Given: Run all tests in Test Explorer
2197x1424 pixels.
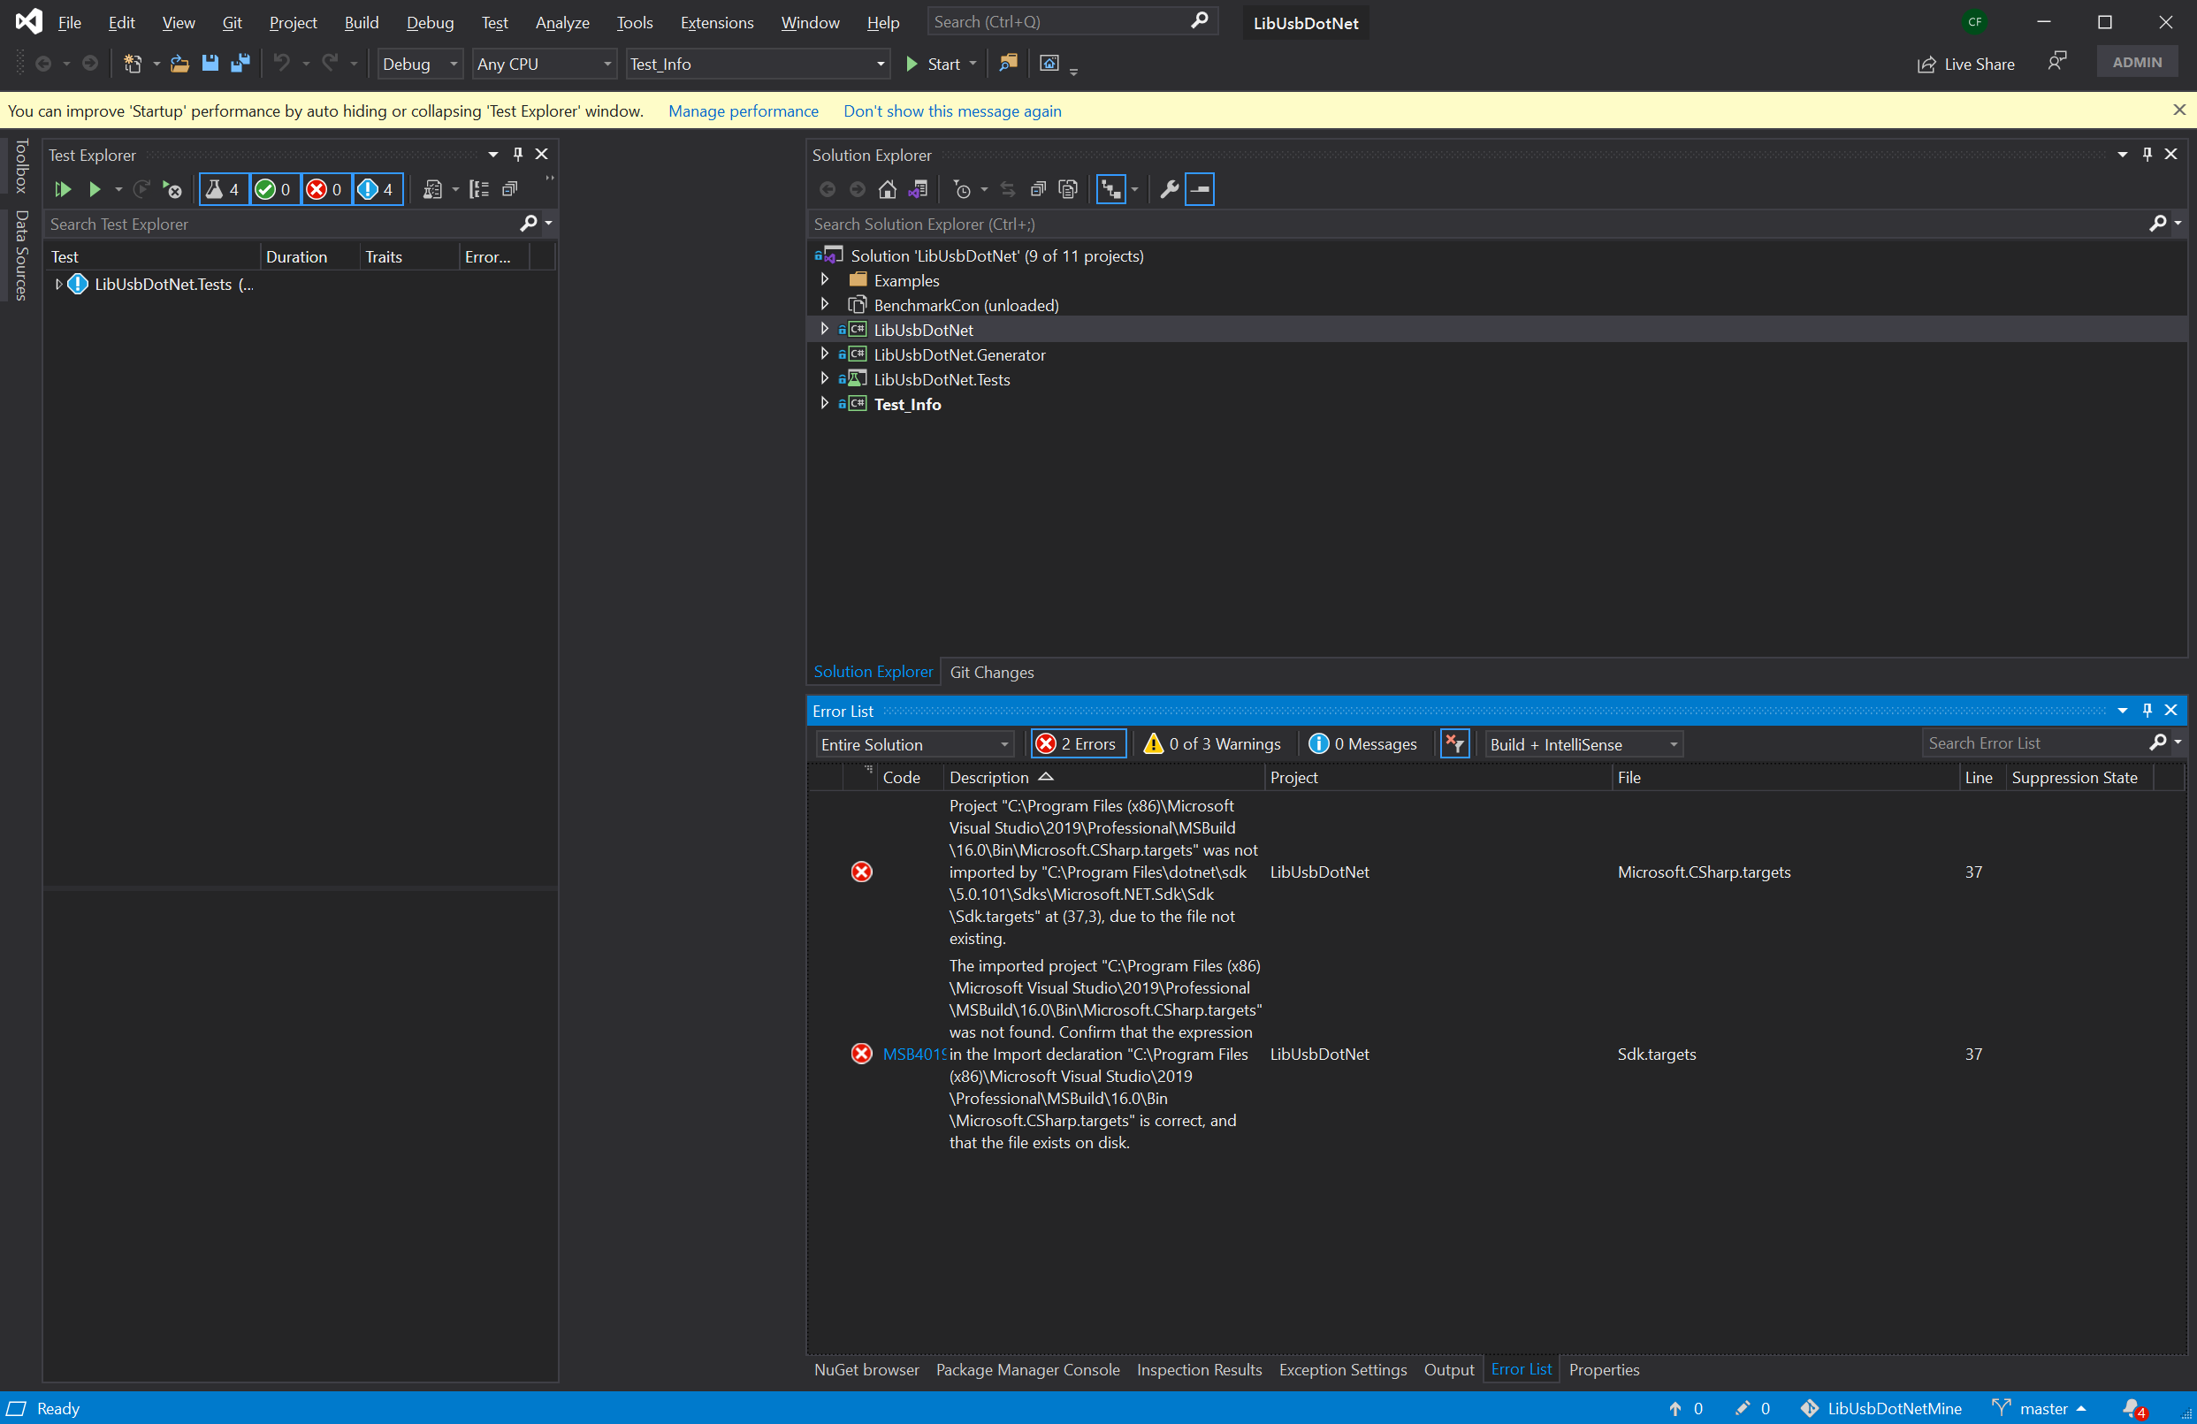Looking at the screenshot, I should point(62,189).
